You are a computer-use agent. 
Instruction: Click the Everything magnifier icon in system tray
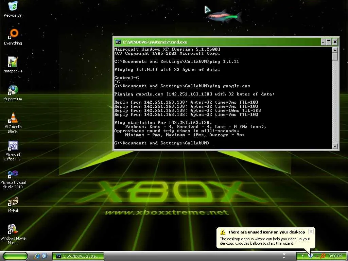pyautogui.click(x=323, y=256)
